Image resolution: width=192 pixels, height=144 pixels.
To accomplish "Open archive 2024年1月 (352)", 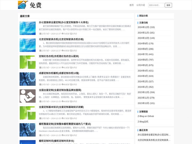I will 146,87.
